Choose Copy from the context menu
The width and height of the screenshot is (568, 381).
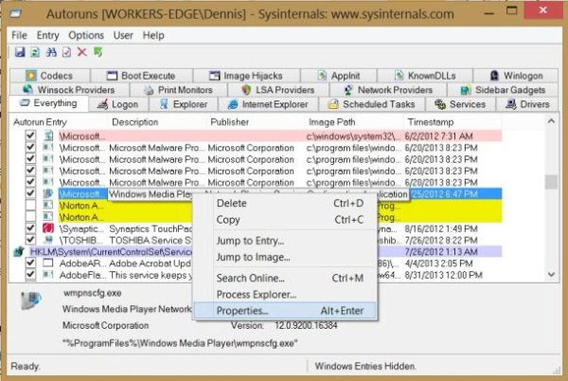[285, 220]
